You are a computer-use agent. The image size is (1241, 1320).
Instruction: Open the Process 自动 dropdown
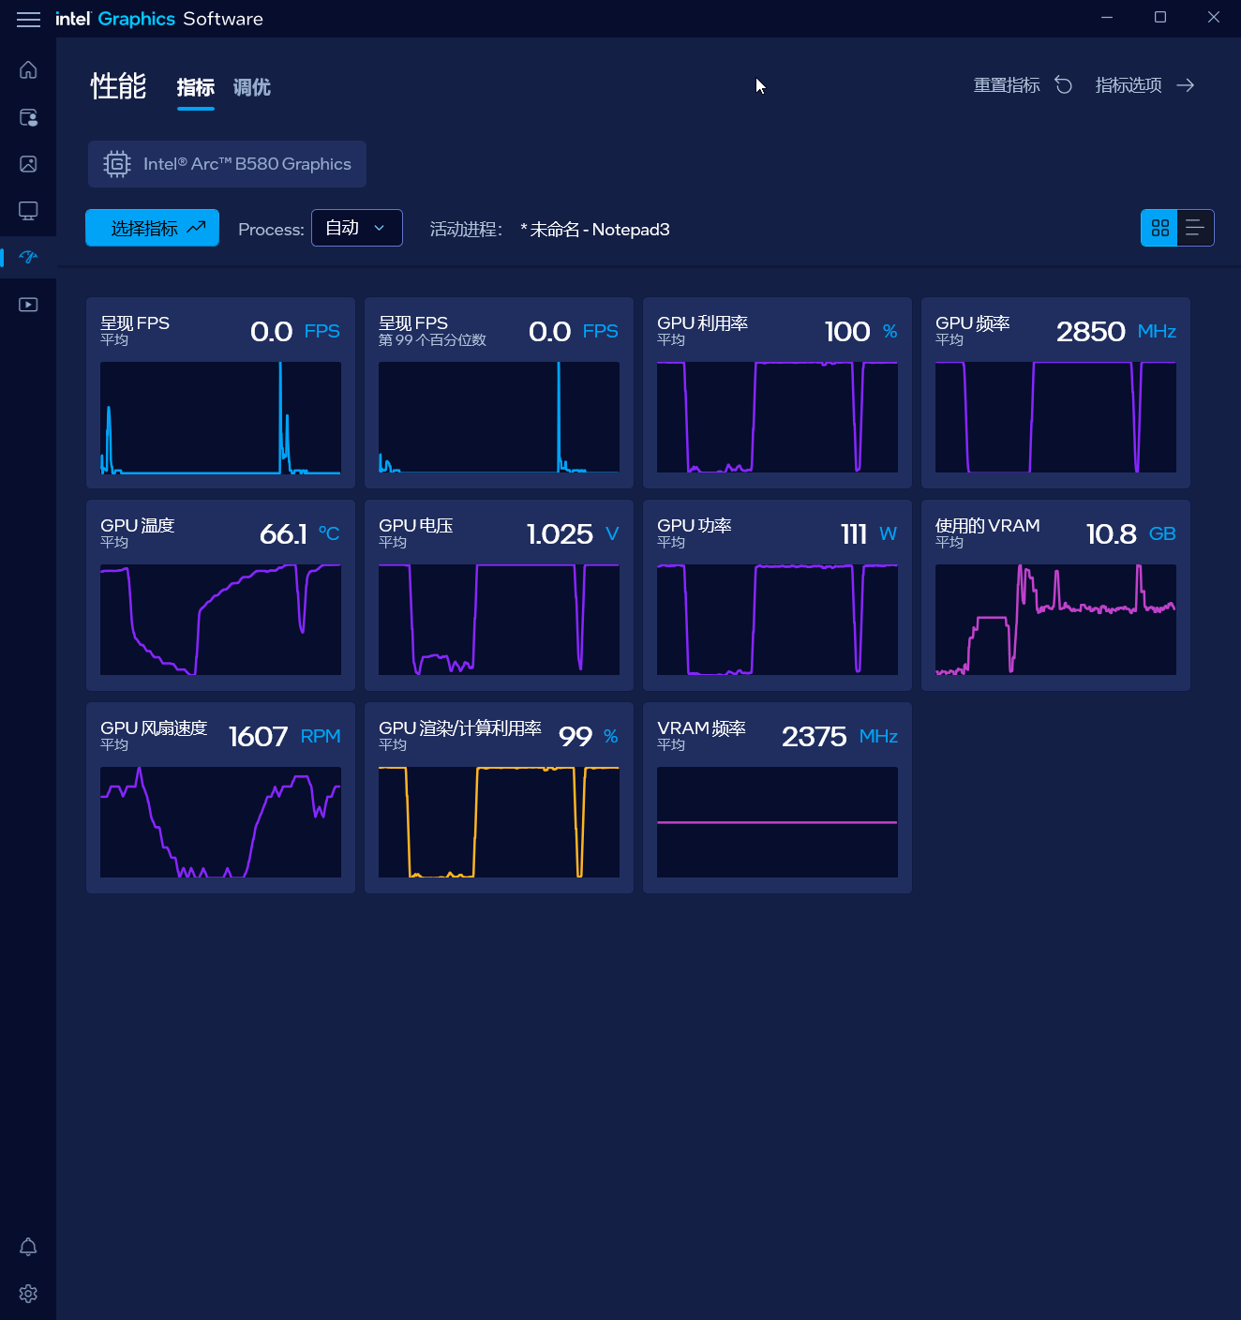[357, 228]
